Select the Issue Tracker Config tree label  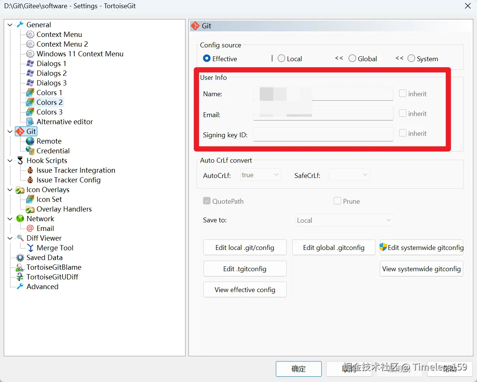tap(68, 180)
